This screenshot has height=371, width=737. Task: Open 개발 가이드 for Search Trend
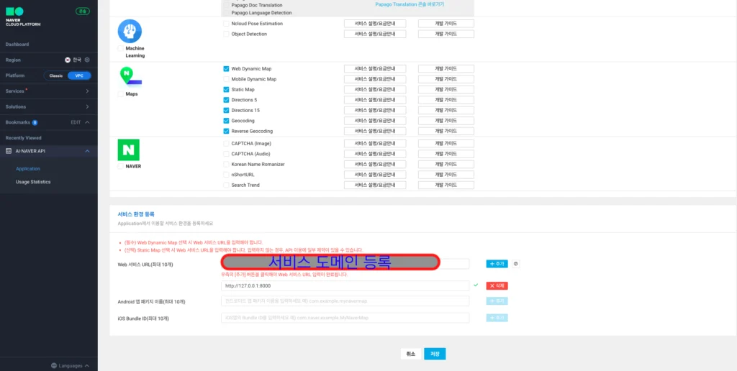pos(446,185)
